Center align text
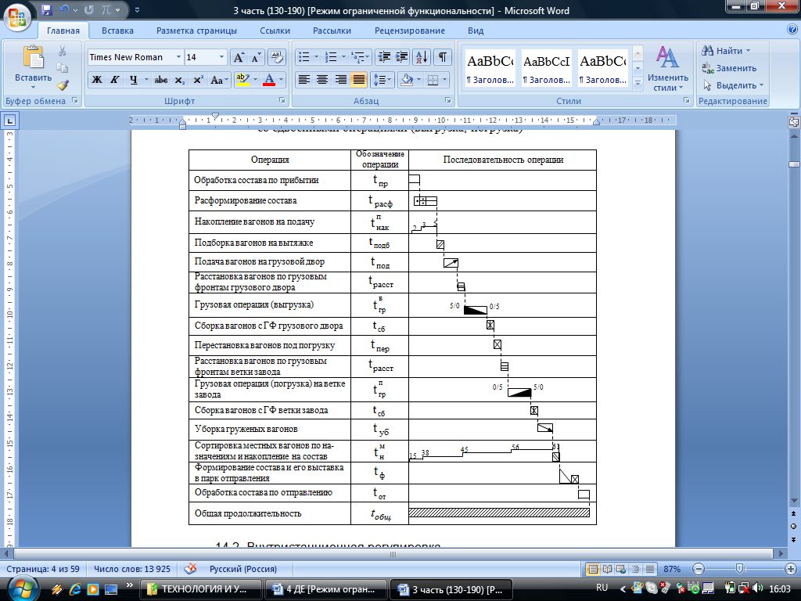801x601 pixels. pyautogui.click(x=322, y=80)
